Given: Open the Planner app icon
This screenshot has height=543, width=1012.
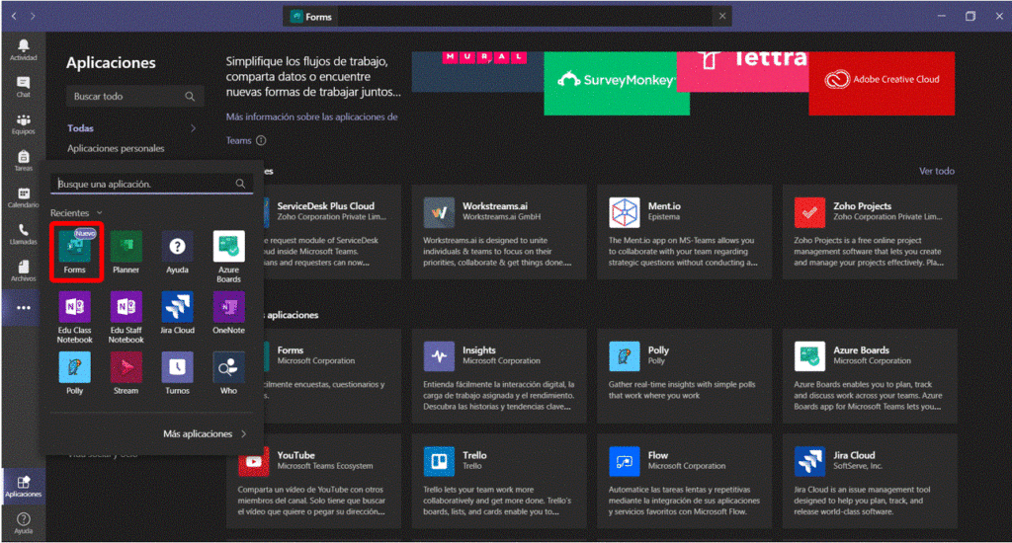Looking at the screenshot, I should pyautogui.click(x=126, y=250).
